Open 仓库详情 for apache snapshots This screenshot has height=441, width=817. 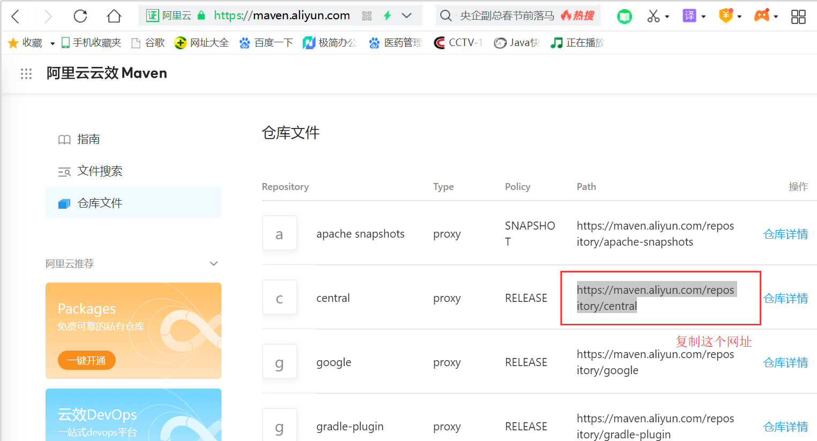pyautogui.click(x=785, y=234)
